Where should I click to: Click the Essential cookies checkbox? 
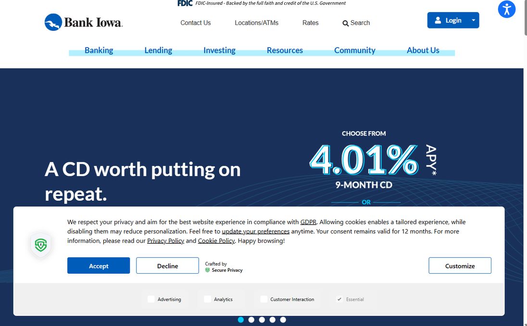click(x=339, y=299)
